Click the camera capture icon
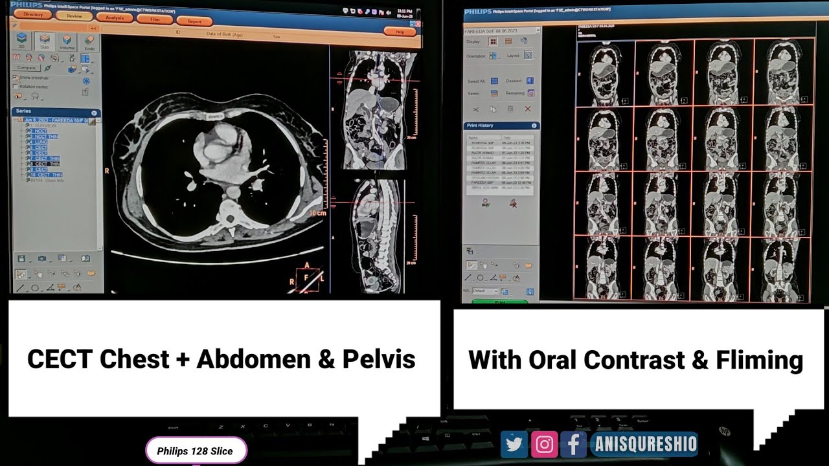 pyautogui.click(x=41, y=259)
